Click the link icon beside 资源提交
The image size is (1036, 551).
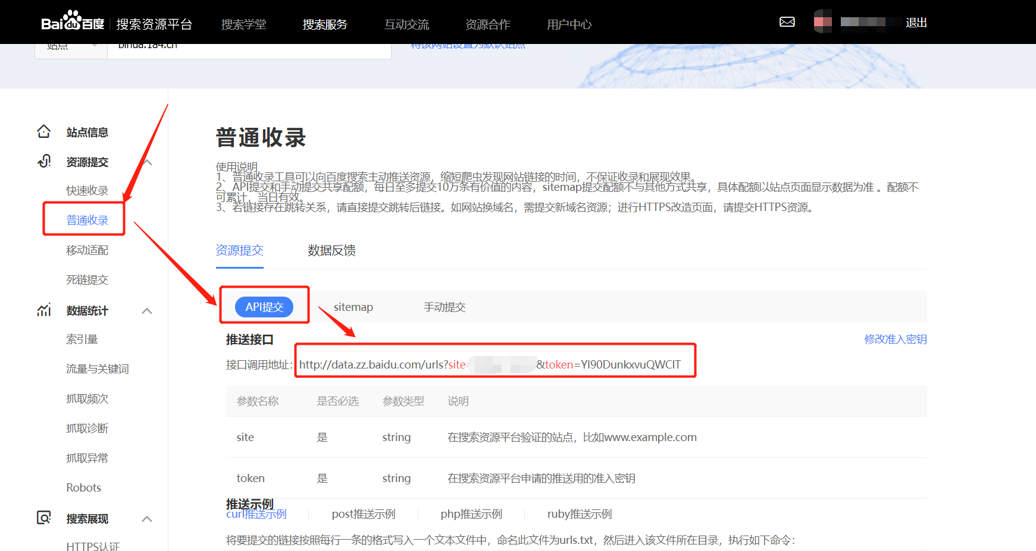click(x=44, y=161)
